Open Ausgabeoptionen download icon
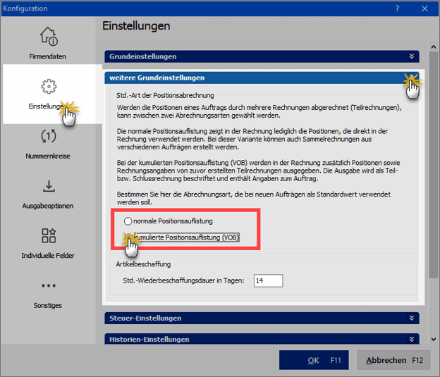 [x=48, y=187]
